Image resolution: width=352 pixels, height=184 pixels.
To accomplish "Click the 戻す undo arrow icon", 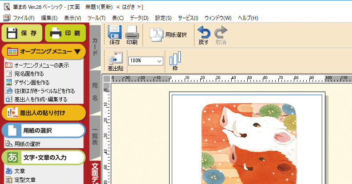I will click(204, 35).
